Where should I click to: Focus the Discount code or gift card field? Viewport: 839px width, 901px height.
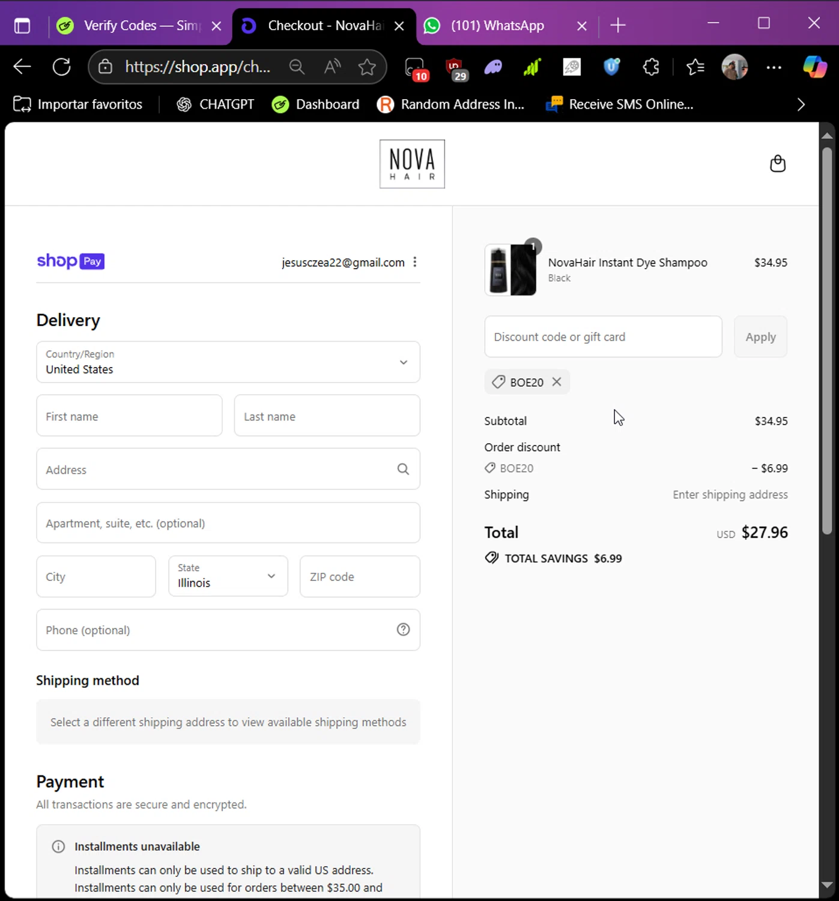click(603, 337)
